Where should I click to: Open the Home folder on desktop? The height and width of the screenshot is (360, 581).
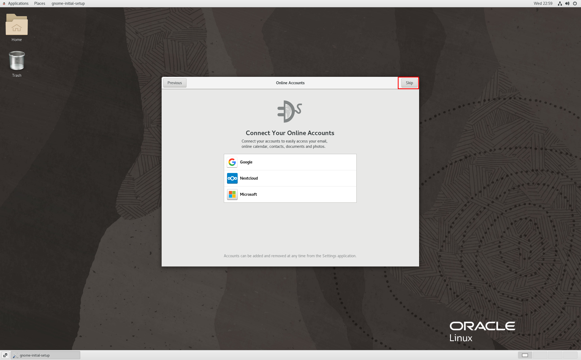pos(17,25)
